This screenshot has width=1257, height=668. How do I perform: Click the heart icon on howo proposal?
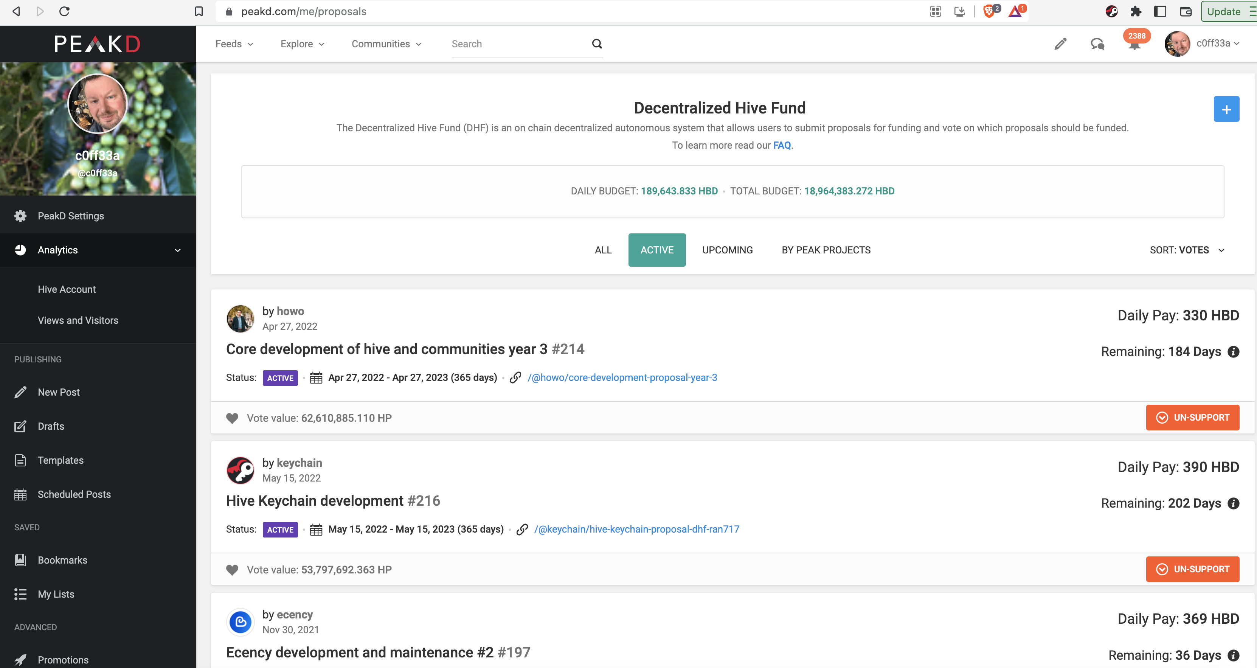click(x=232, y=418)
